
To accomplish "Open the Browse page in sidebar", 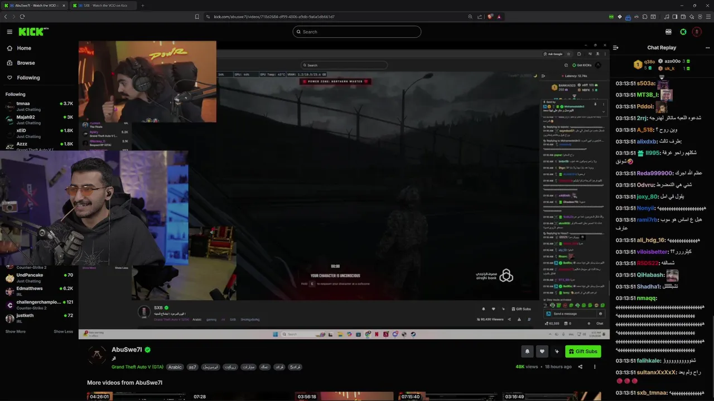I will [26, 63].
